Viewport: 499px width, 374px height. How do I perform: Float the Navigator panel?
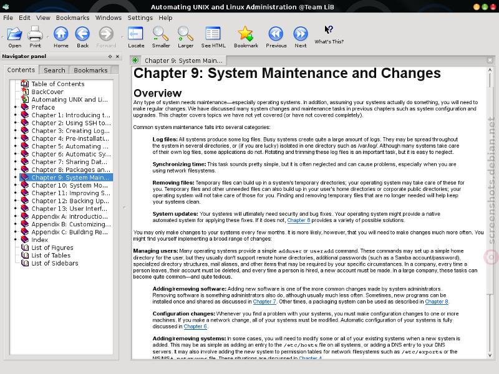[110, 56]
